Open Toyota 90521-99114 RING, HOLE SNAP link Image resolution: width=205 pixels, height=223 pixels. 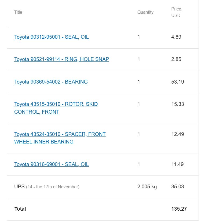click(x=61, y=59)
